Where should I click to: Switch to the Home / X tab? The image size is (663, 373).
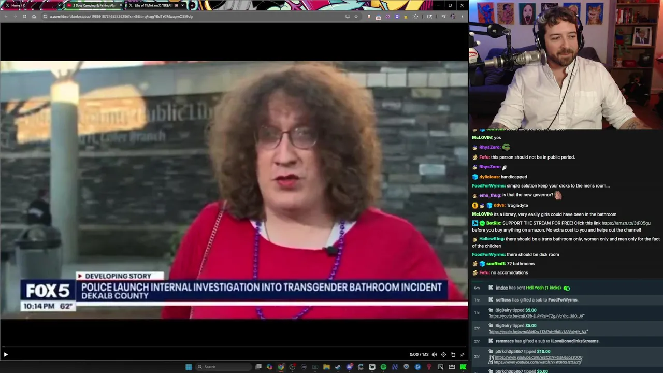click(31, 5)
